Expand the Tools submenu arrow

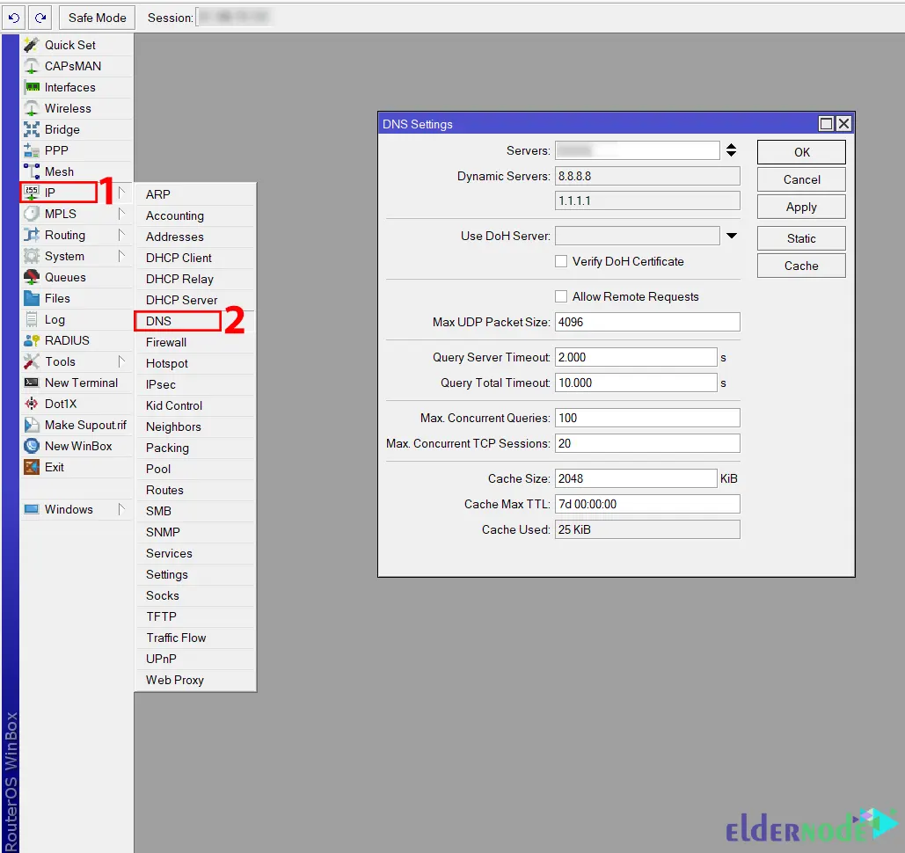point(121,361)
